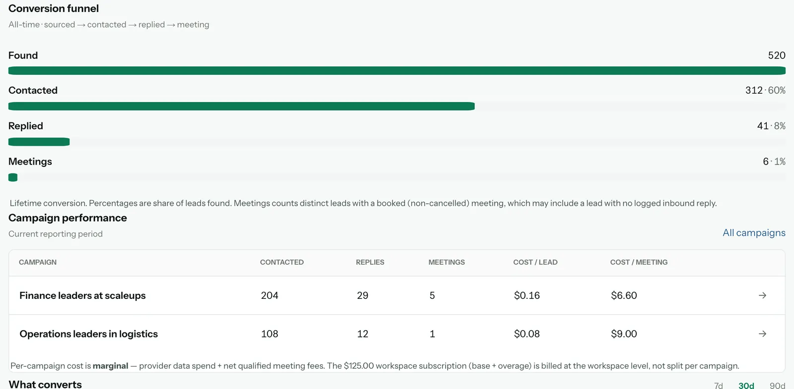This screenshot has width=794, height=389.
Task: Click contacted value 204 for Finance leaders
Action: (269, 295)
